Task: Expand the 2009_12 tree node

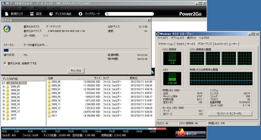Action: pos(4,111)
